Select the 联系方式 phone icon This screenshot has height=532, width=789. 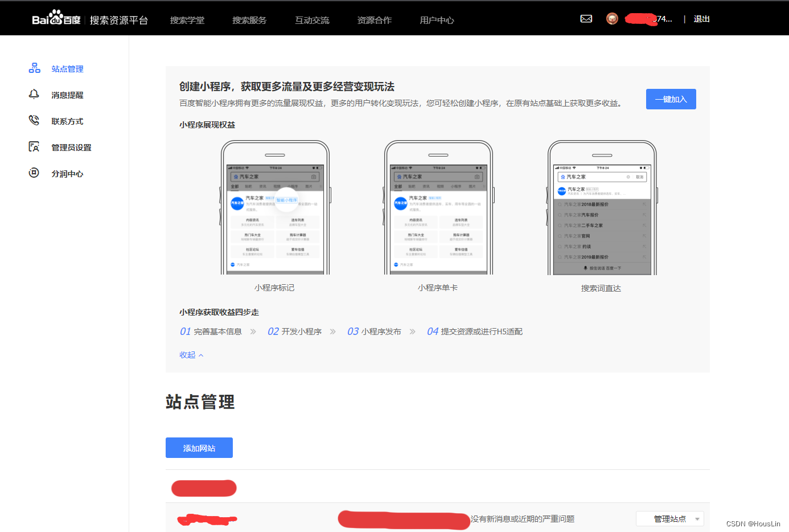(34, 120)
